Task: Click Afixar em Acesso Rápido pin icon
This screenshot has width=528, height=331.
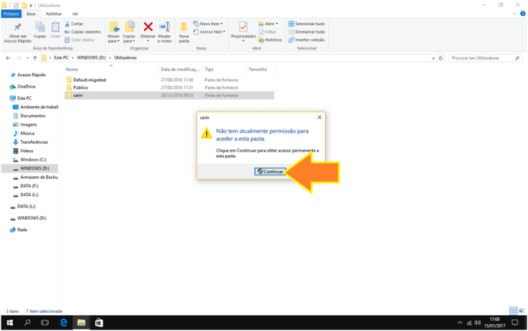Action: 18,29
